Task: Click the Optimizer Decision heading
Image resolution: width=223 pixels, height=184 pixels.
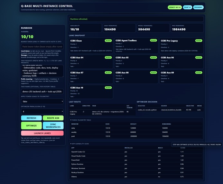Action: tap(147, 102)
